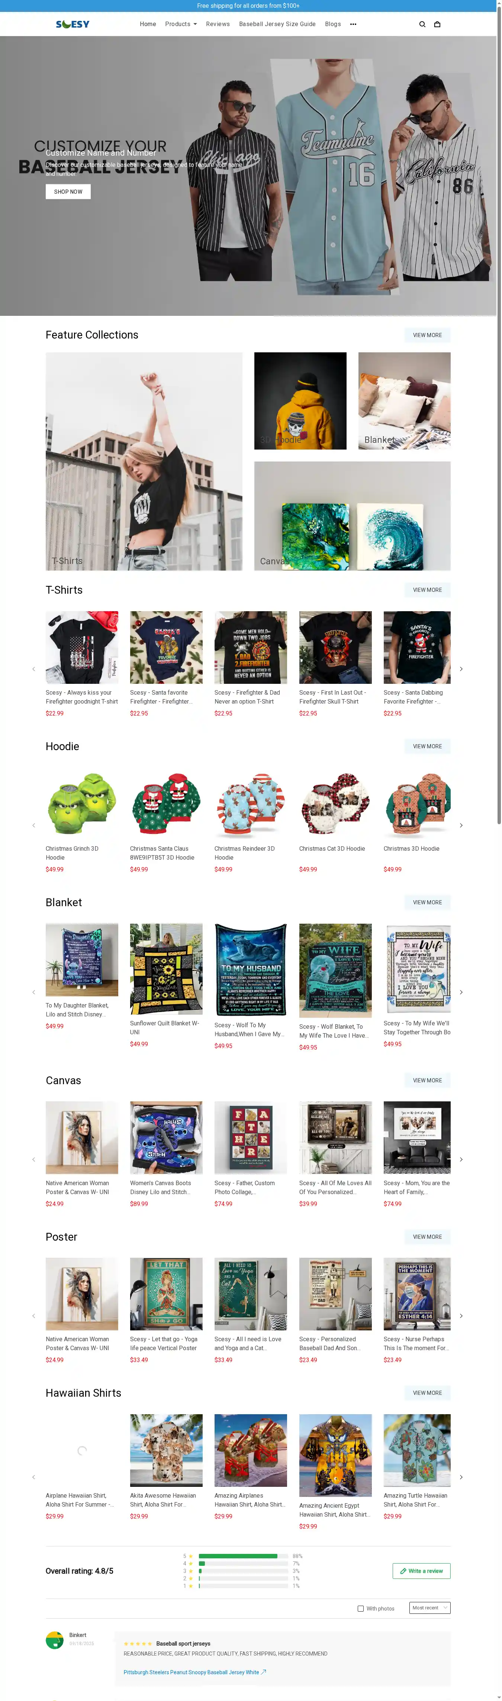The image size is (502, 1701).
Task: Click next arrow on Hawaiian Shirts carousel
Action: [x=461, y=1477]
